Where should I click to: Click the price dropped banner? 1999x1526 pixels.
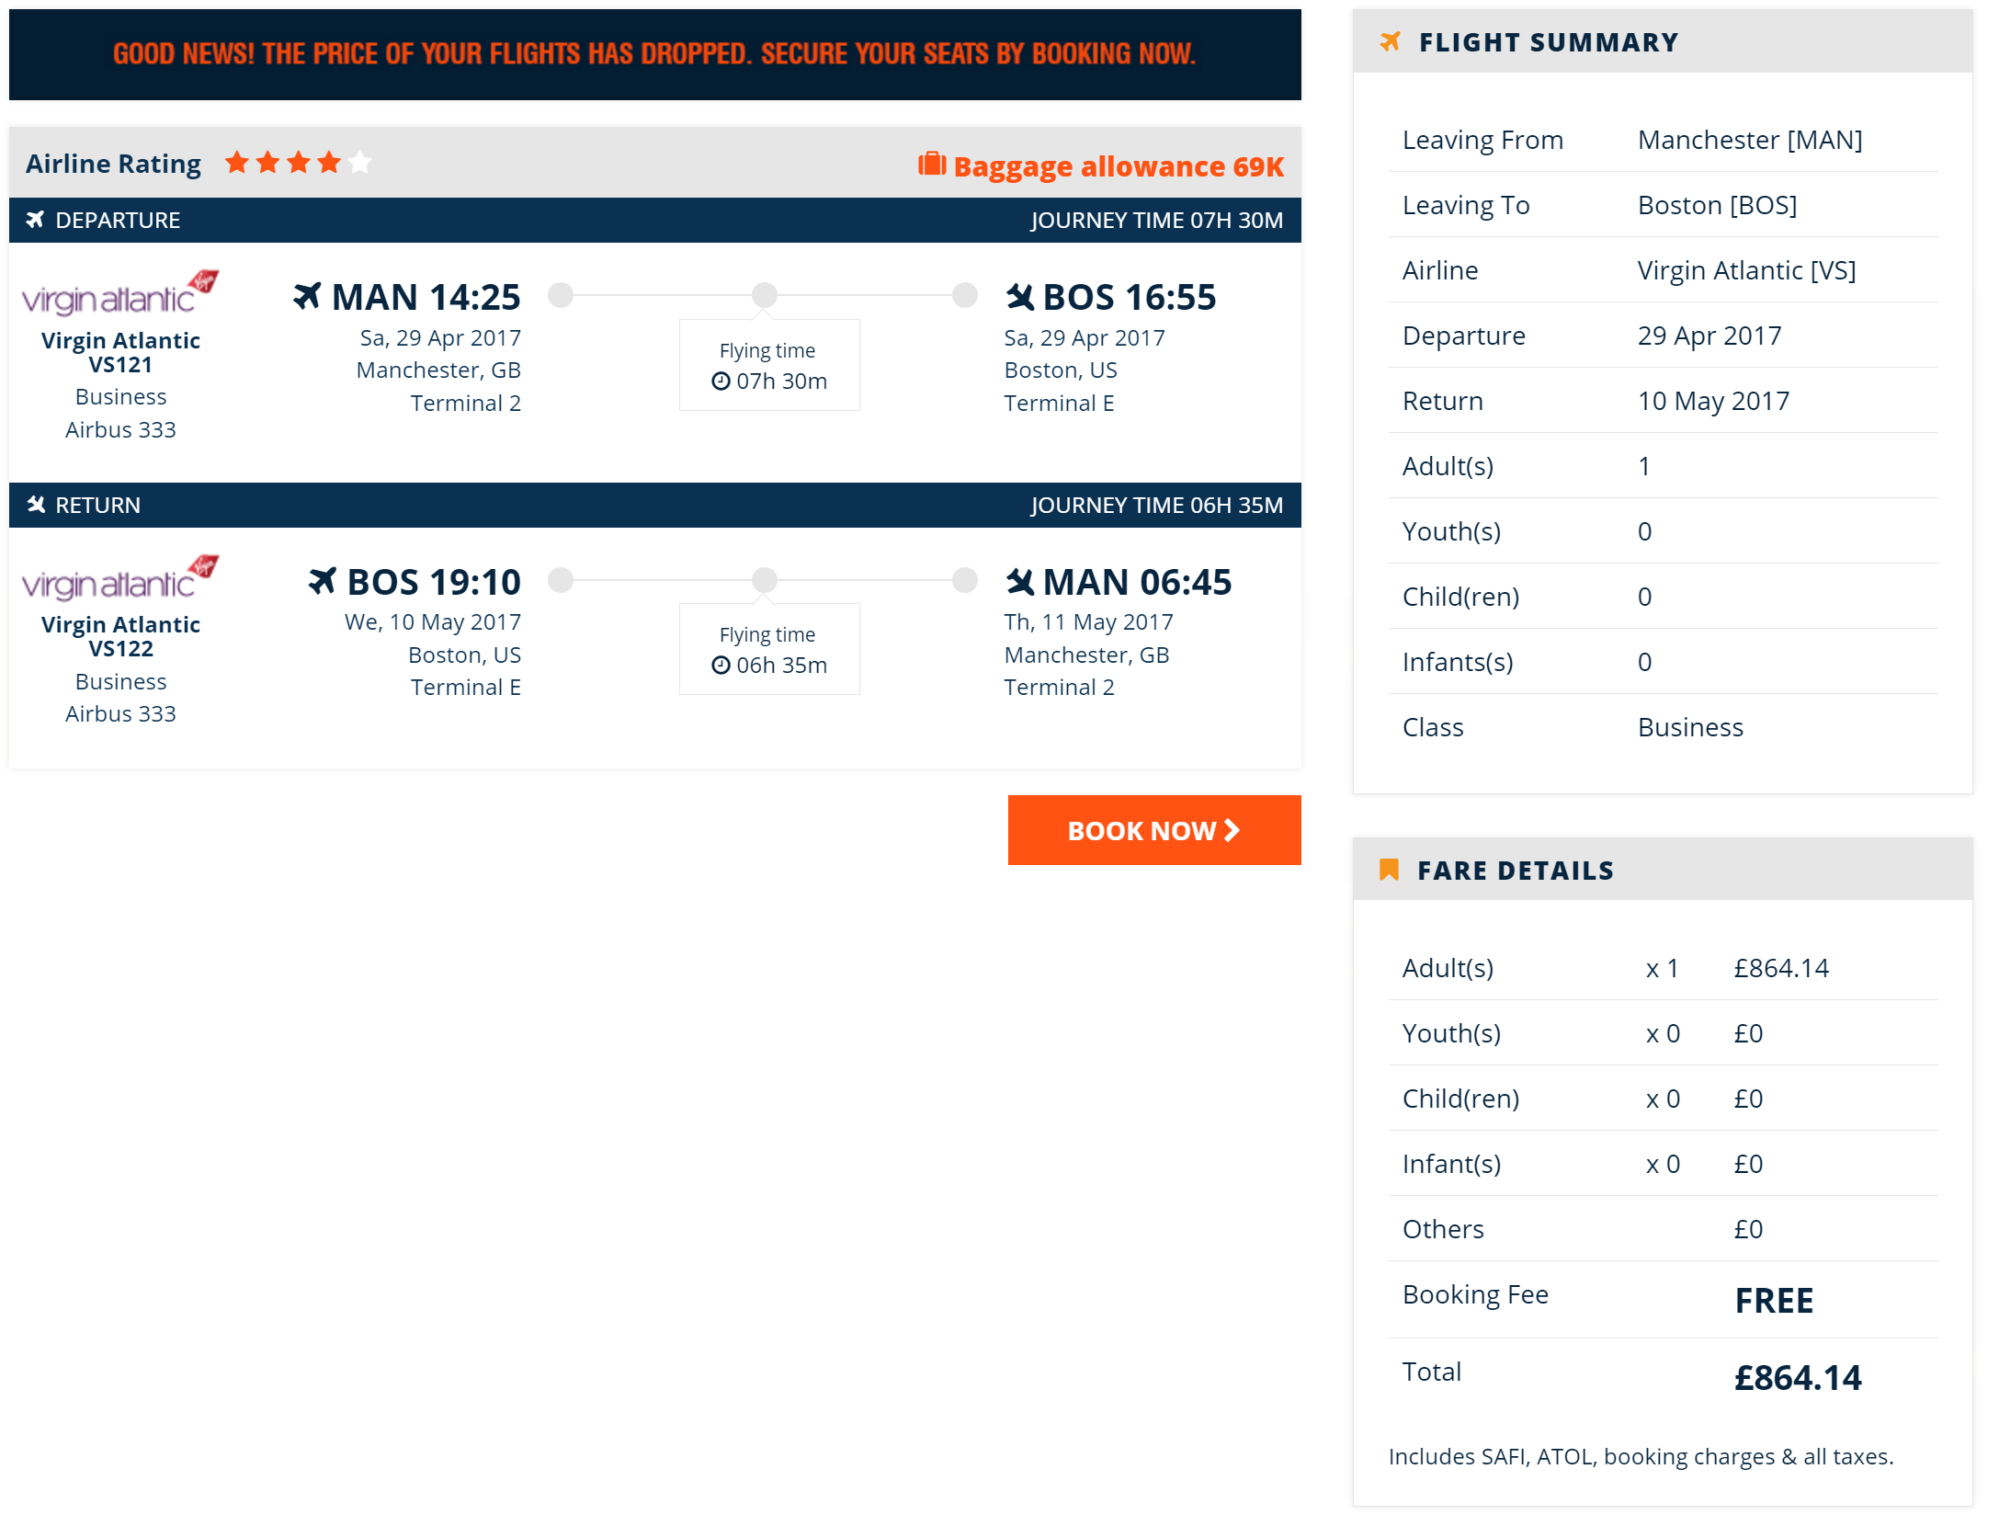655,54
